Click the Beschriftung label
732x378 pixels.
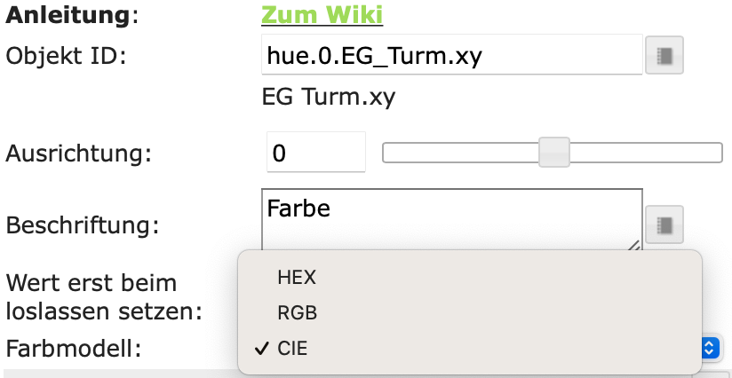(x=83, y=225)
